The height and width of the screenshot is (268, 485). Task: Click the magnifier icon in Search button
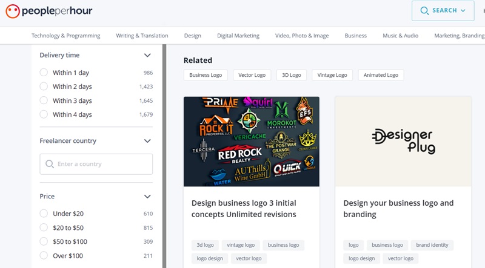click(x=424, y=11)
